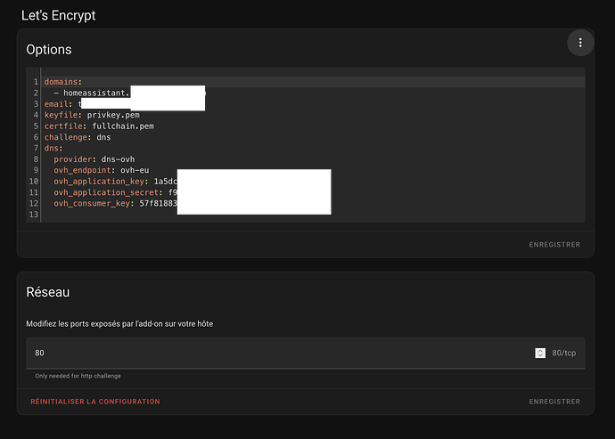Save Options with its ENREGISTRER button
This screenshot has width=615, height=439.
pyautogui.click(x=554, y=245)
